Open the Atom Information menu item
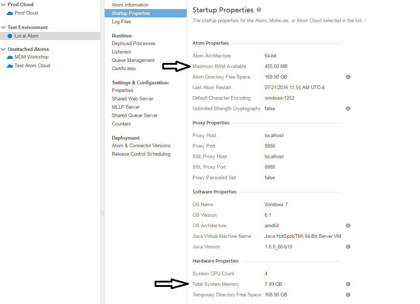420x304 pixels. [130, 5]
